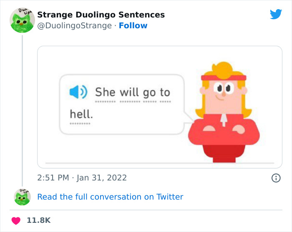The width and height of the screenshot is (292, 232).
Task: Click the Follow link
Action: 133,26
